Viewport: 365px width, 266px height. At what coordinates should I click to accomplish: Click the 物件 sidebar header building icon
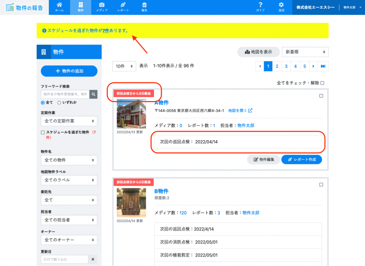43,52
